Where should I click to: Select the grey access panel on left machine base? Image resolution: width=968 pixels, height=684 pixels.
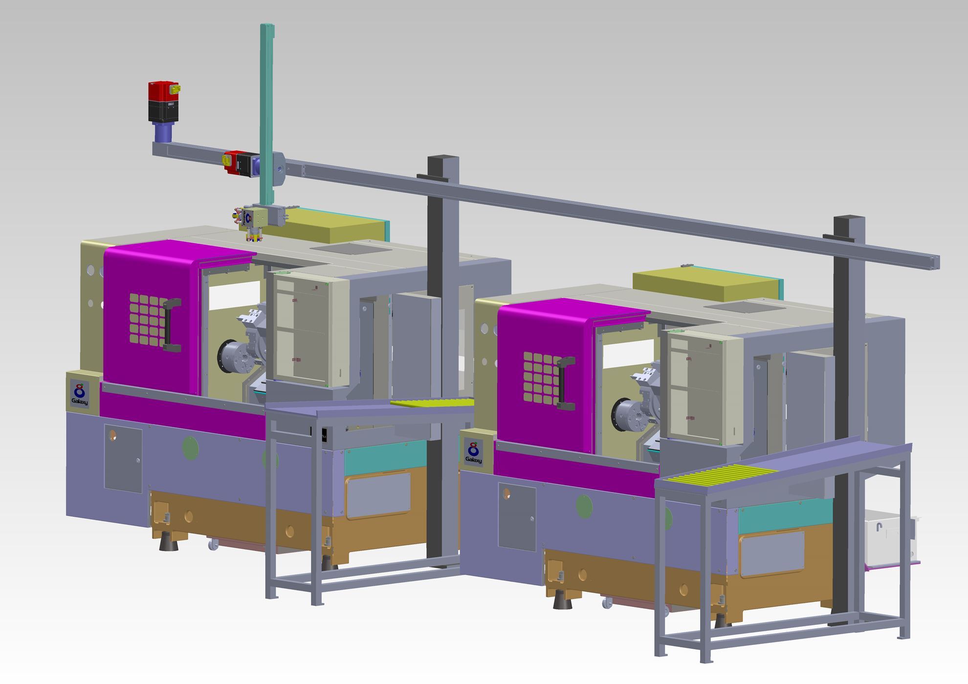(x=123, y=459)
